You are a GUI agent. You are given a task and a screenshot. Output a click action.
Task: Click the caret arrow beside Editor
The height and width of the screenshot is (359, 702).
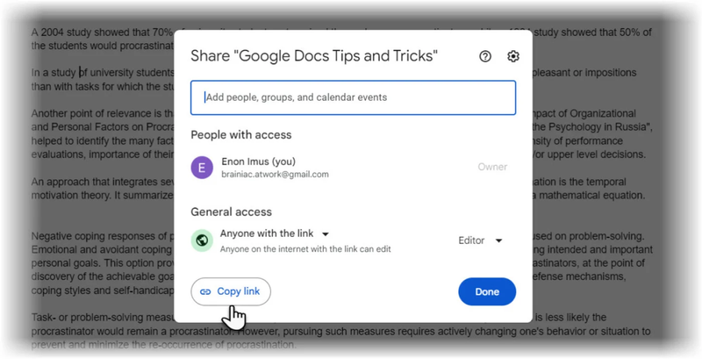[498, 241]
